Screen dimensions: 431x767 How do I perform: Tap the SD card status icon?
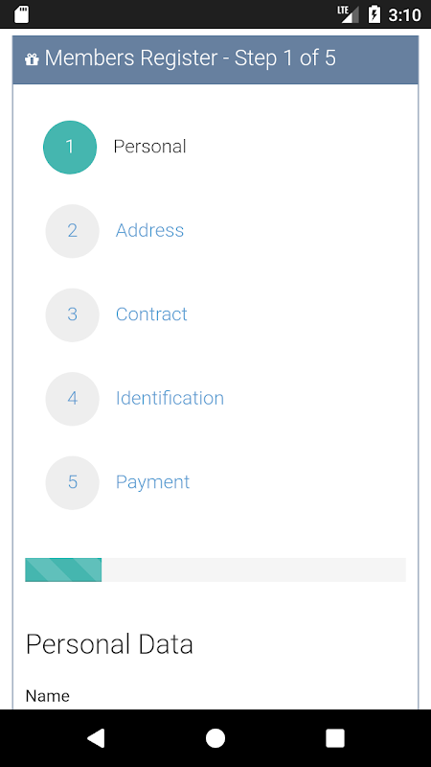click(x=21, y=14)
